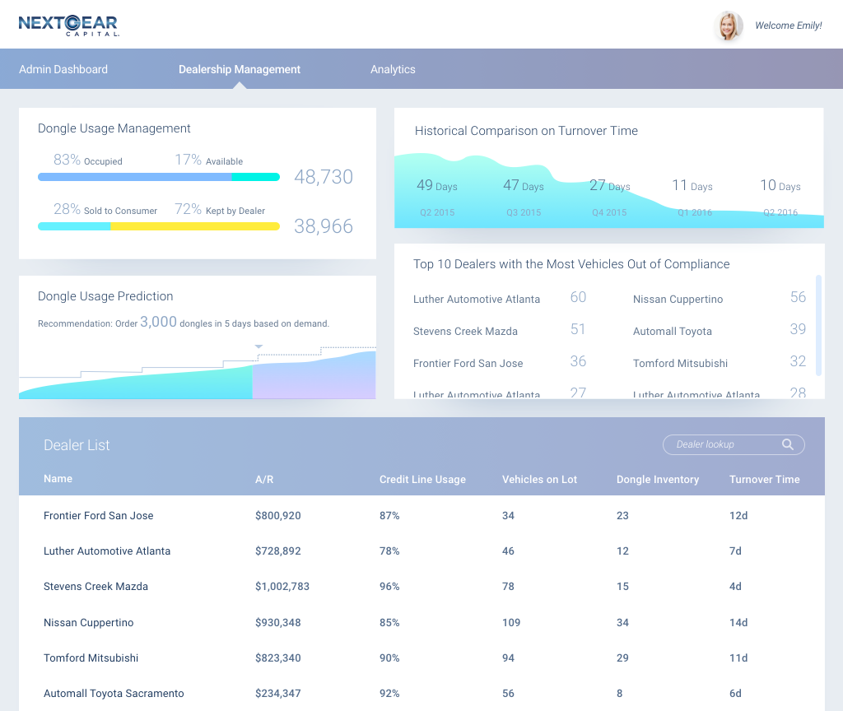Switch to the Admin Dashboard tab
843x711 pixels.
[x=63, y=69]
